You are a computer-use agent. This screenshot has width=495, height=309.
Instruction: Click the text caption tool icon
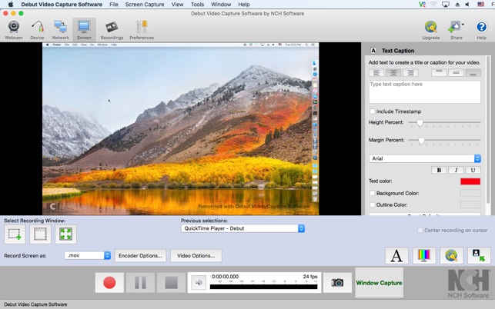pyautogui.click(x=396, y=256)
